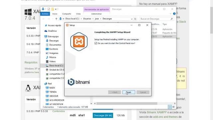Open address bar history dropdown

coord(132,19)
